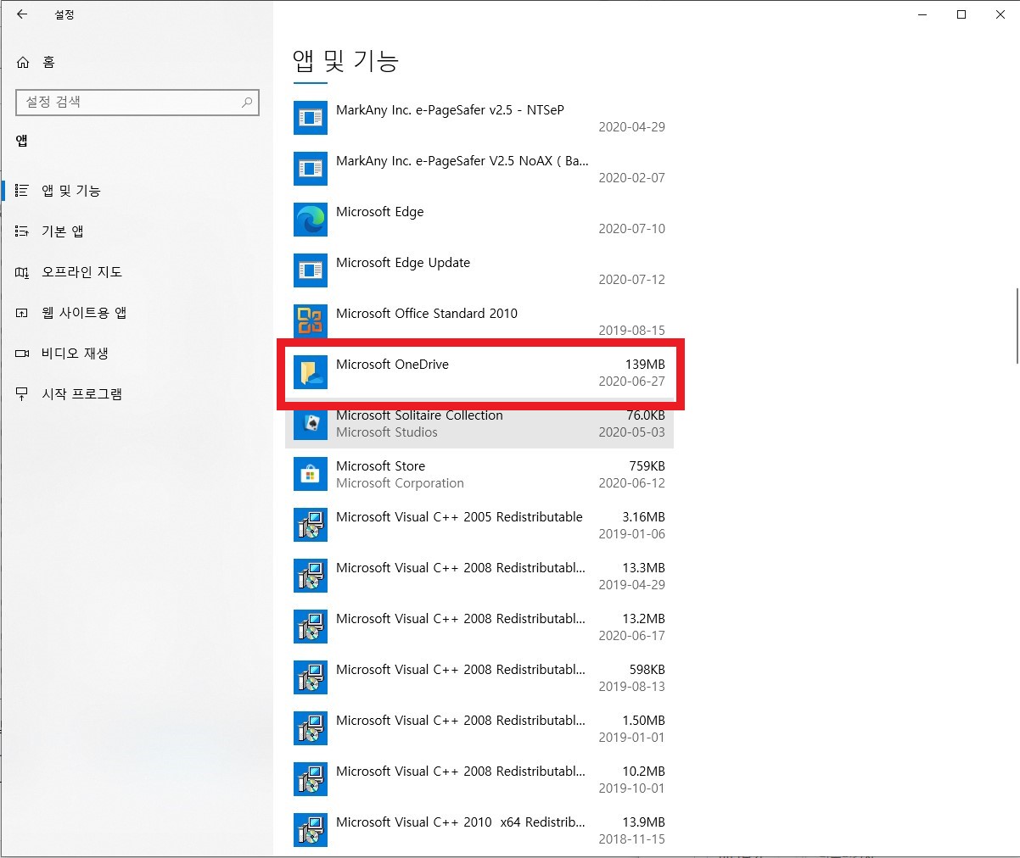Click the Microsoft Studios publisher text

click(x=387, y=432)
